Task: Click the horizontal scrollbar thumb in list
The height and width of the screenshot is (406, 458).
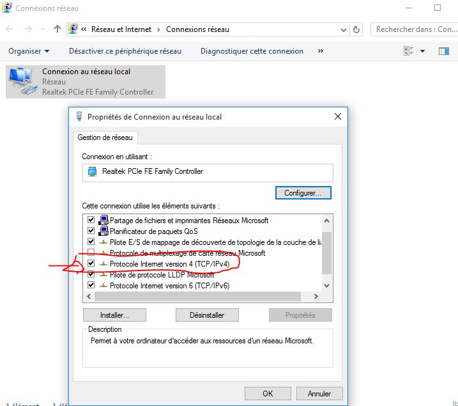Action: pos(198,297)
